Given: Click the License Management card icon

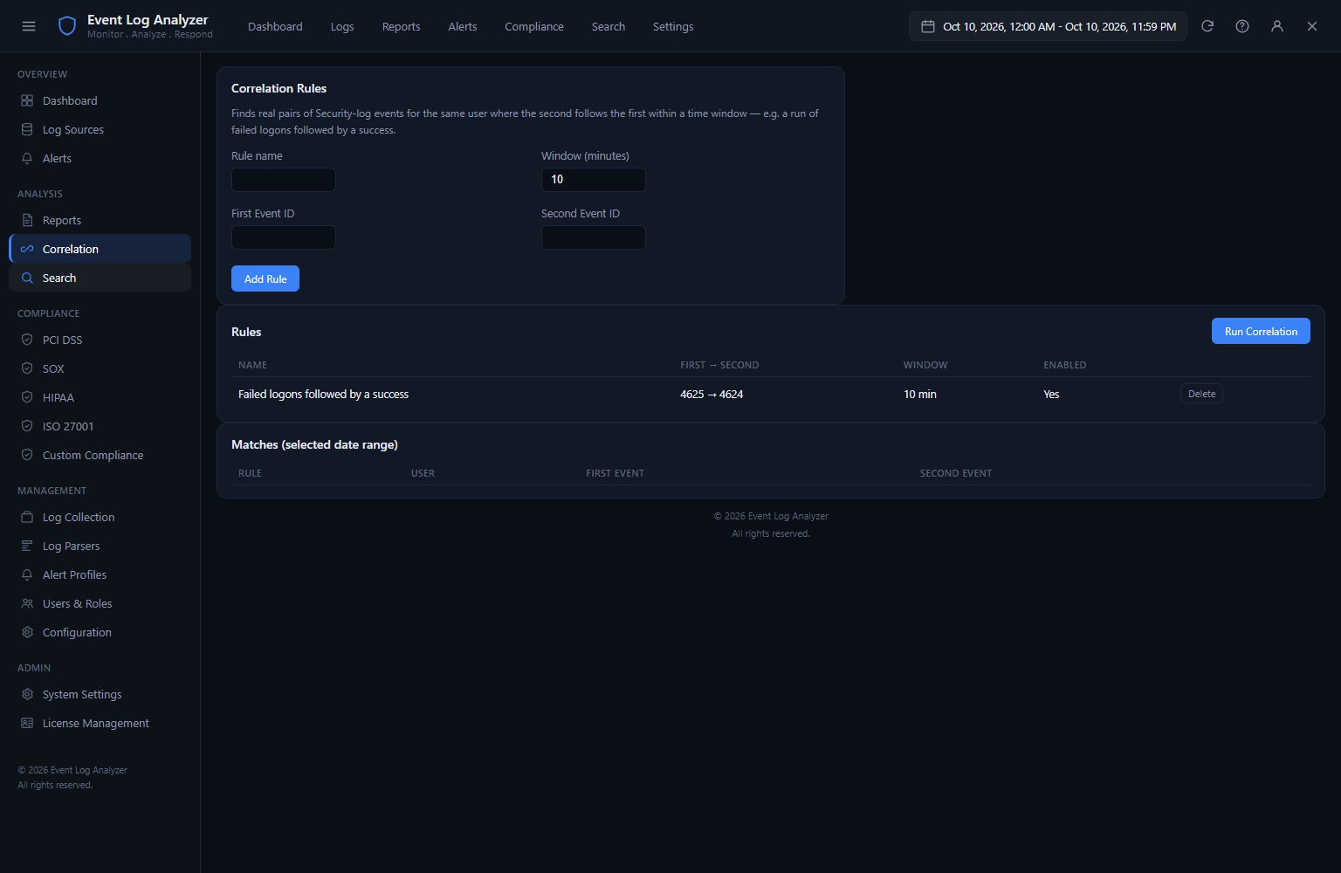Looking at the screenshot, I should [x=27, y=723].
